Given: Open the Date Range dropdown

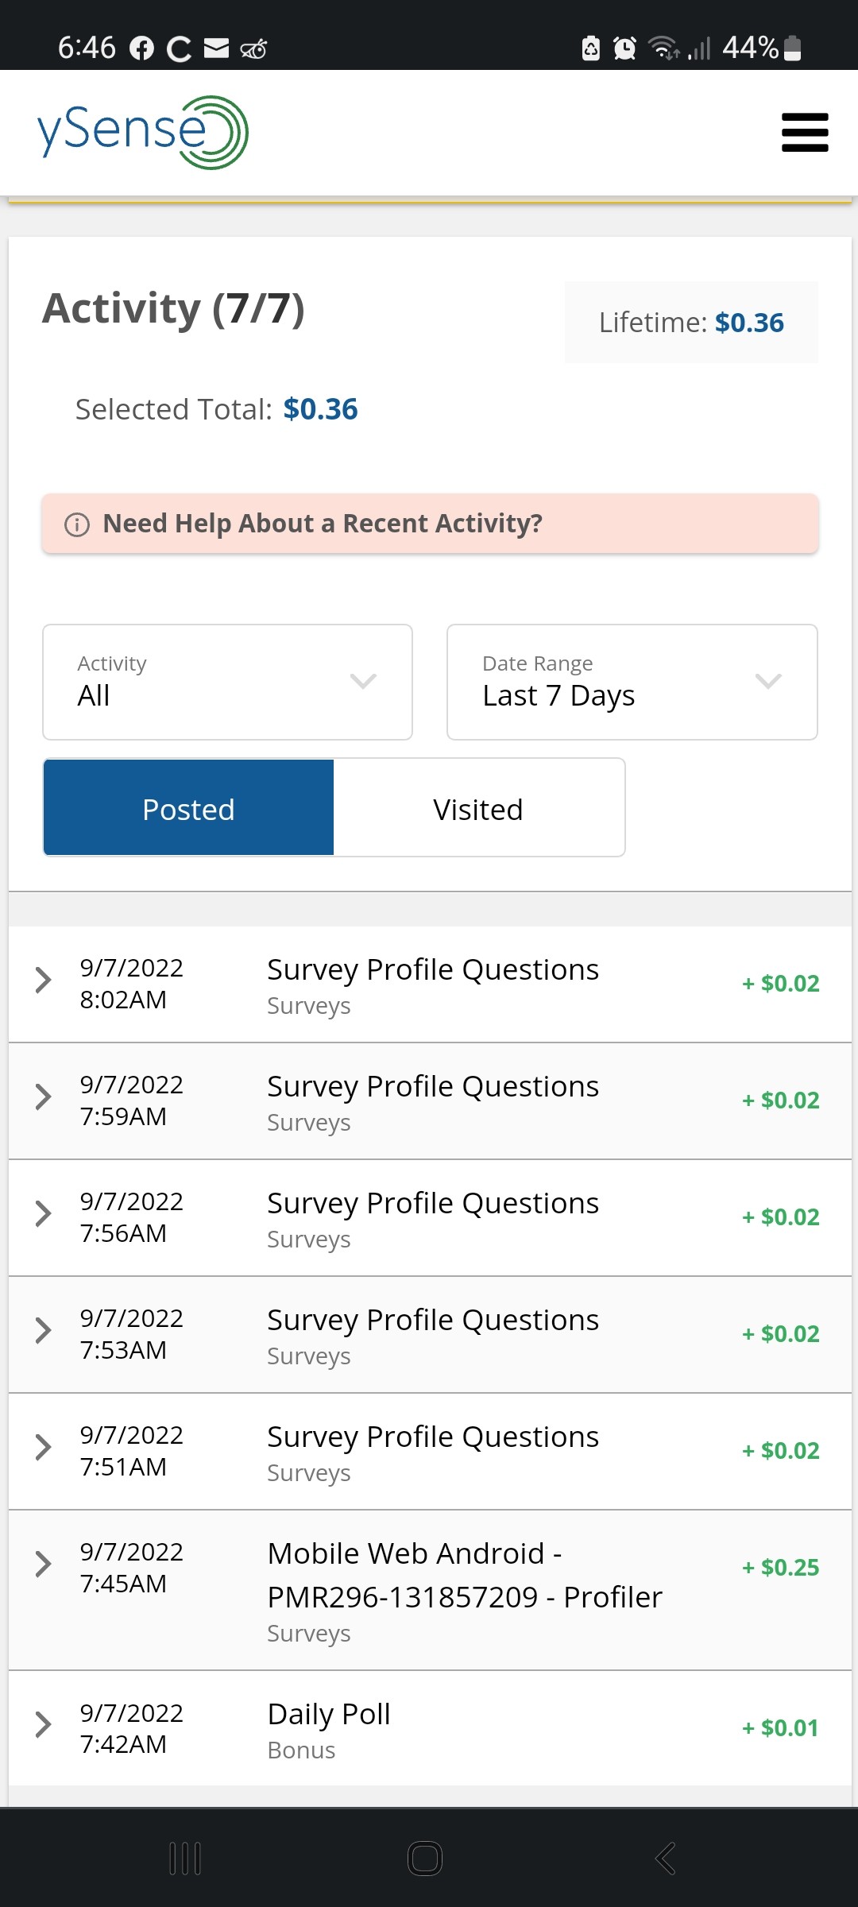Looking at the screenshot, I should [632, 682].
